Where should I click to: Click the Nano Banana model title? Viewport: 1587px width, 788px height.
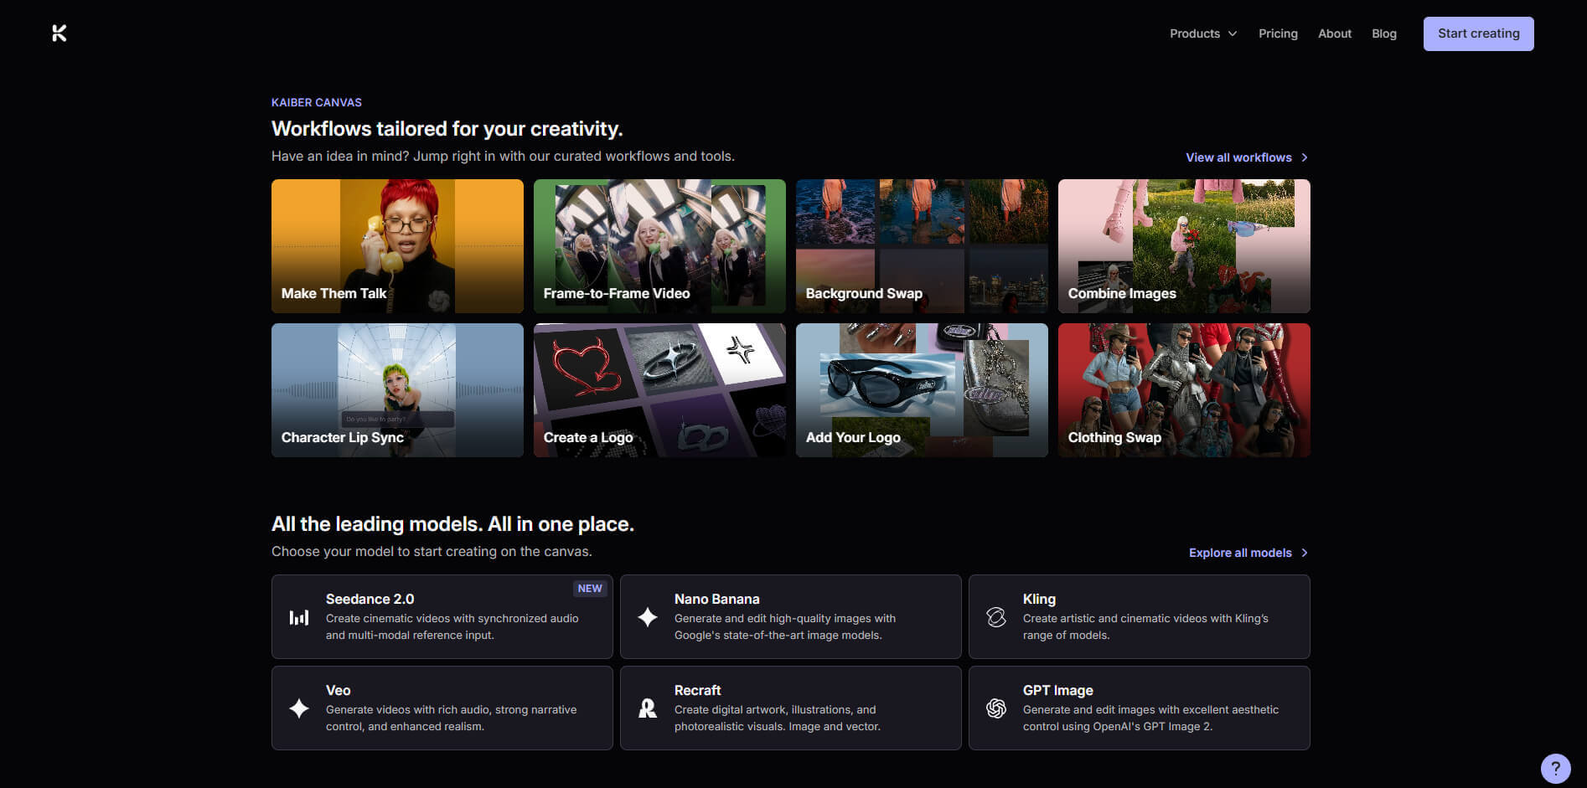point(716,599)
